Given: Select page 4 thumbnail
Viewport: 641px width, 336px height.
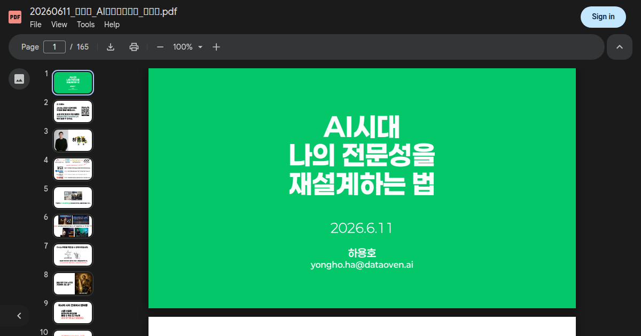Looking at the screenshot, I should (73, 169).
